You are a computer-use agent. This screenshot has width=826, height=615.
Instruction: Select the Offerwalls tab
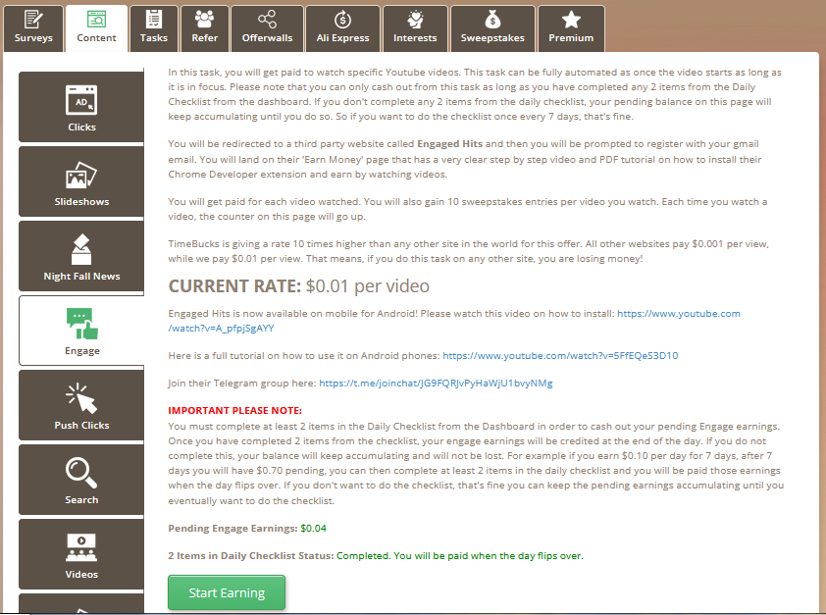pos(266,27)
